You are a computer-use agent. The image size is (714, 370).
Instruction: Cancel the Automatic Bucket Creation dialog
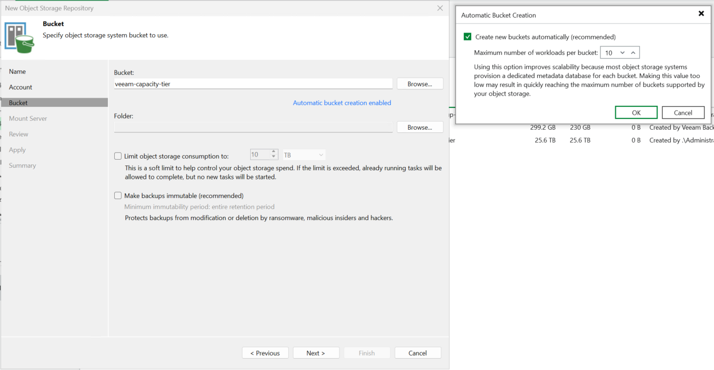[x=683, y=113]
